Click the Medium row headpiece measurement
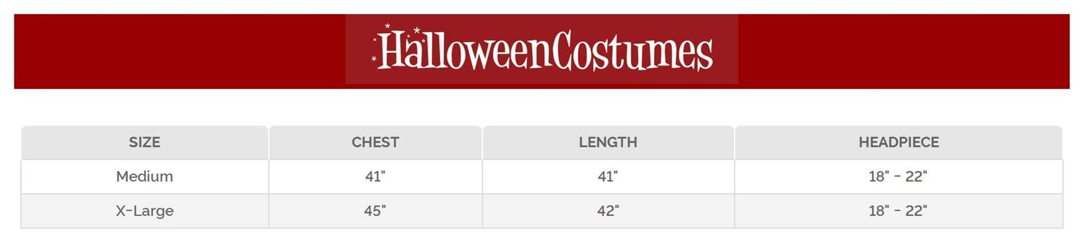 tap(898, 177)
